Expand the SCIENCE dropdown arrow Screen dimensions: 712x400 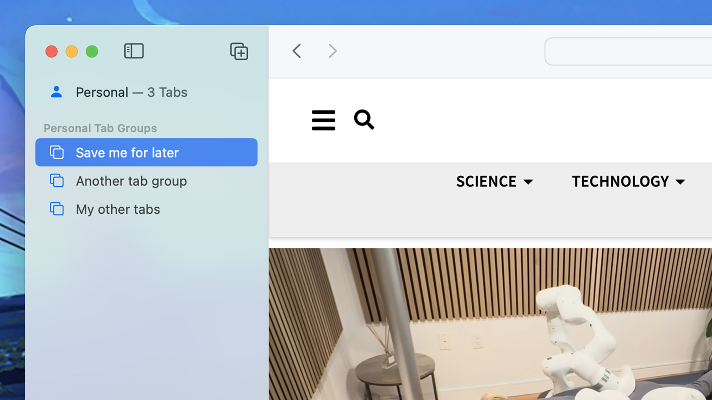tap(529, 182)
